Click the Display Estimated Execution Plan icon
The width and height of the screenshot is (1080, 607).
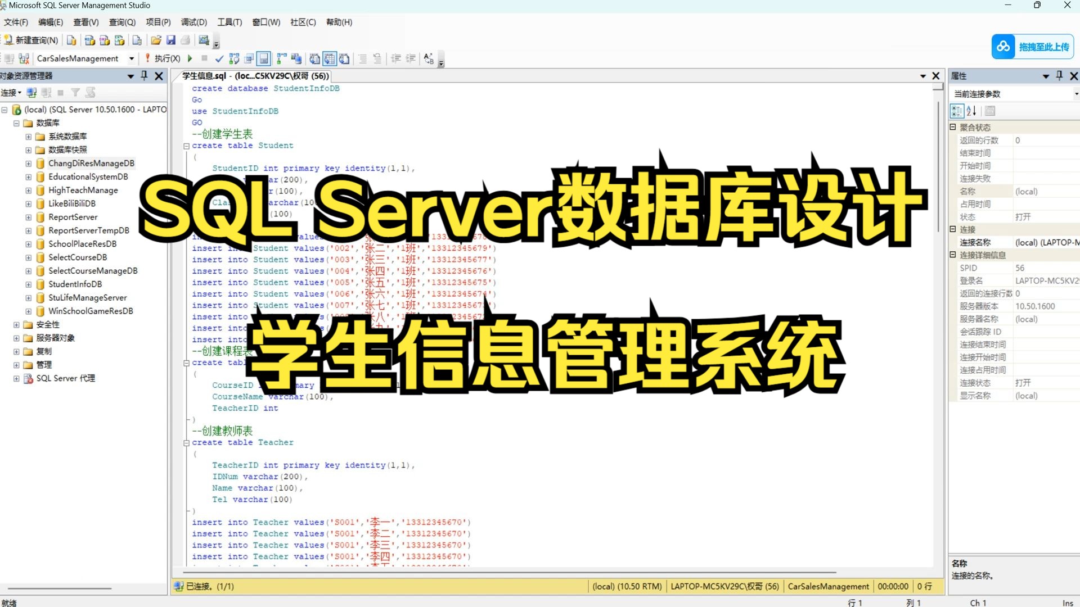click(234, 58)
